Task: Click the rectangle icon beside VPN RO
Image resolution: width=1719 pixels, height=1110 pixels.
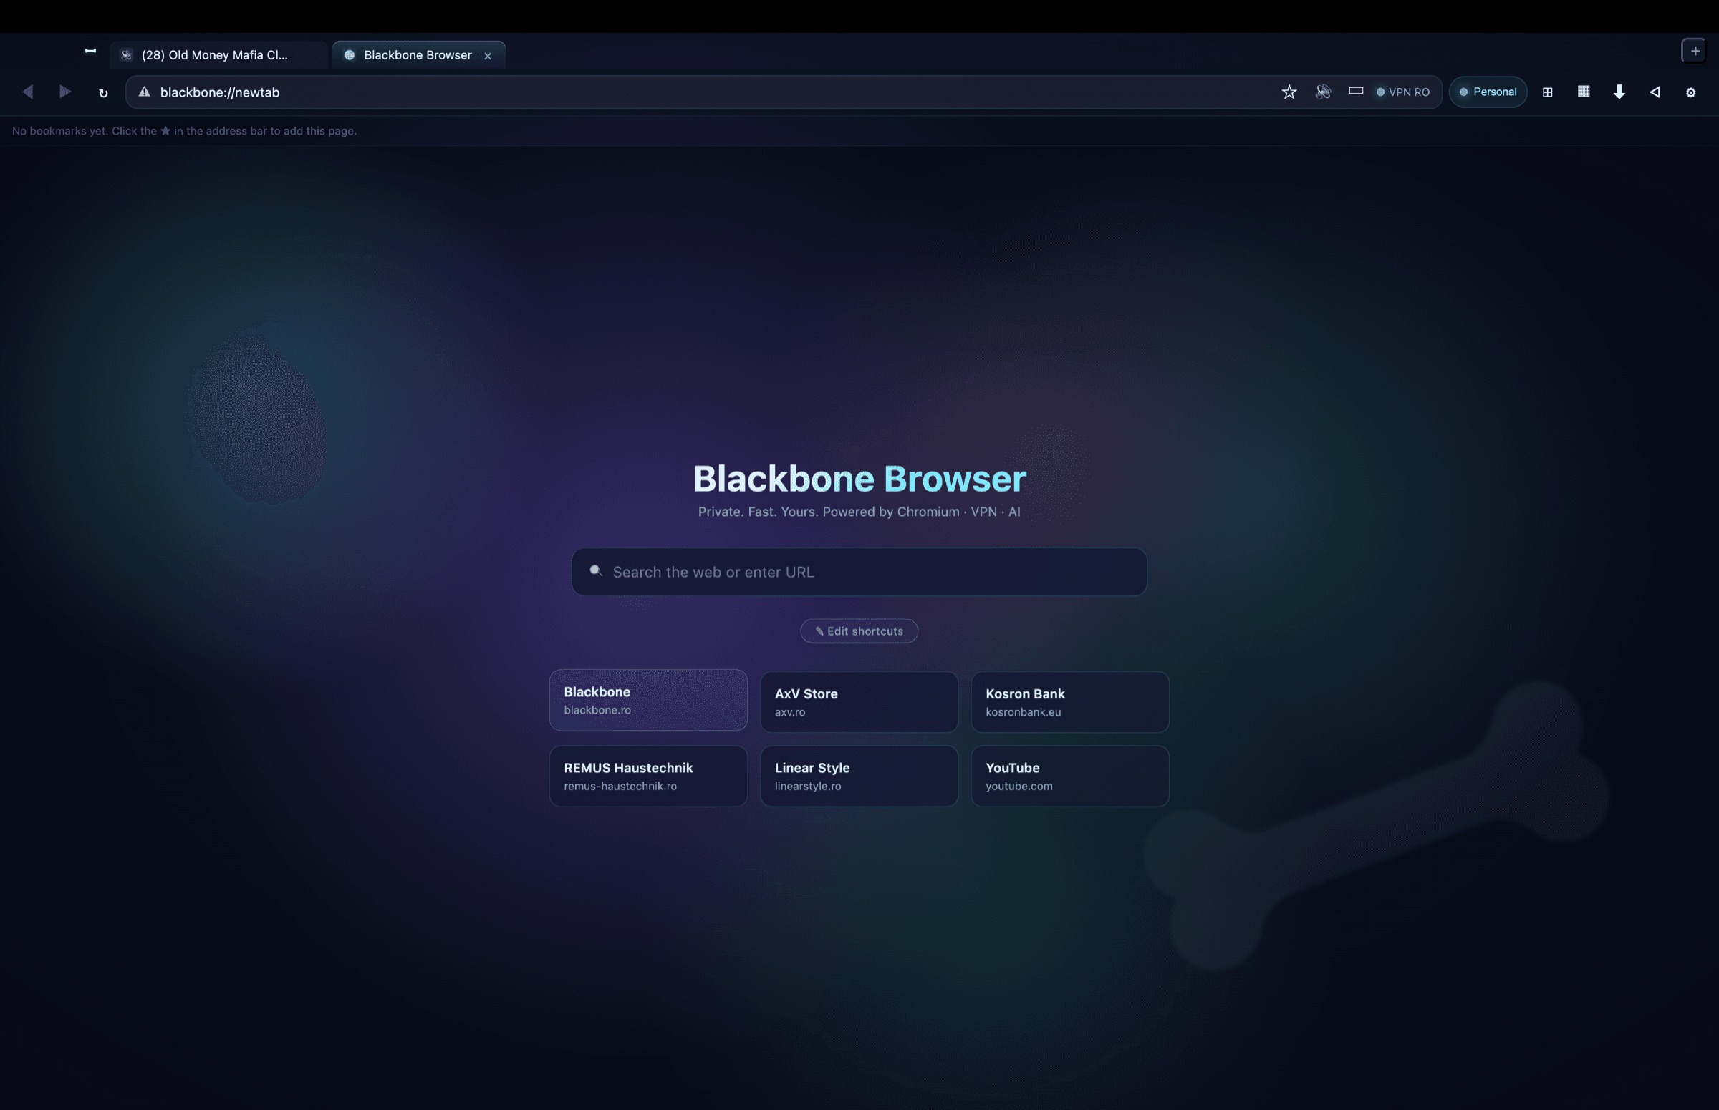Action: click(x=1355, y=91)
